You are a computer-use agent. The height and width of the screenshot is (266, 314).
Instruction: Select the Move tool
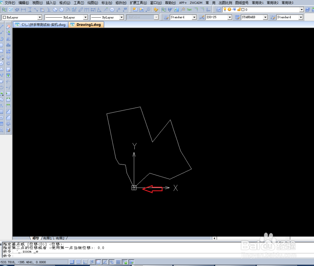coord(8,57)
